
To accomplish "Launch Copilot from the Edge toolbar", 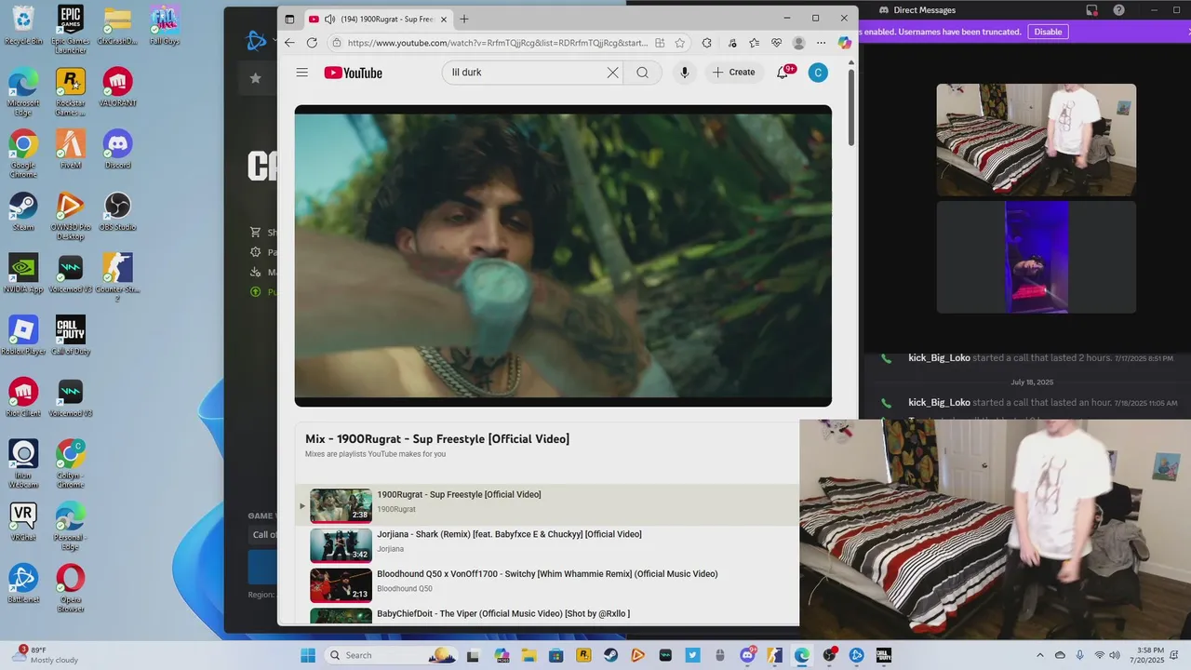I will [x=844, y=43].
